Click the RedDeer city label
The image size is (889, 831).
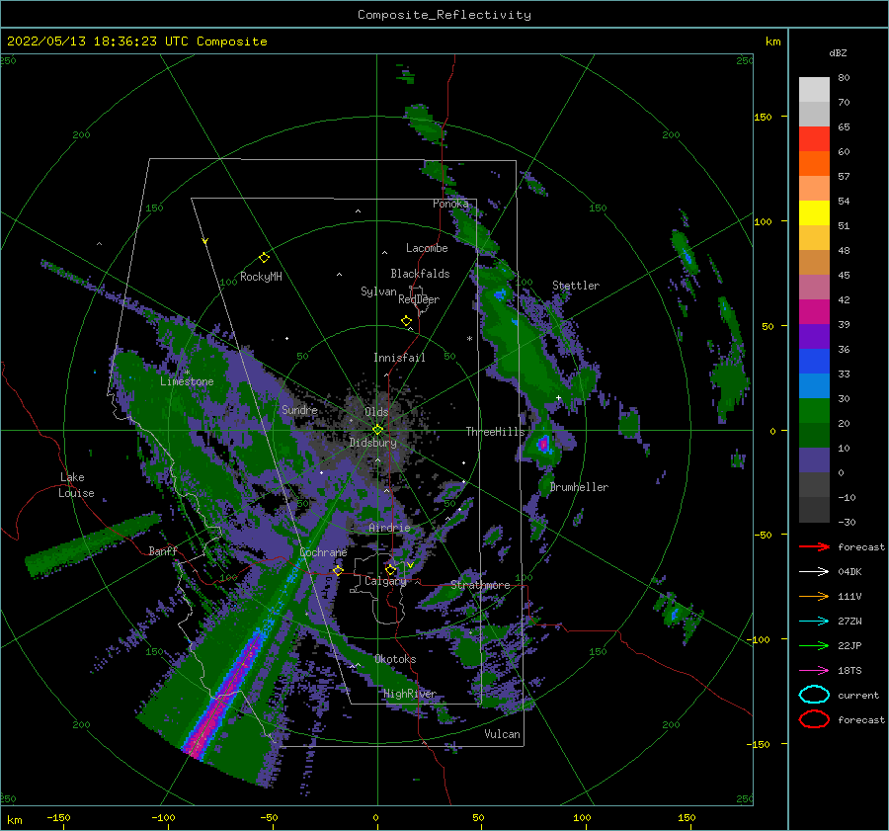[x=419, y=299]
